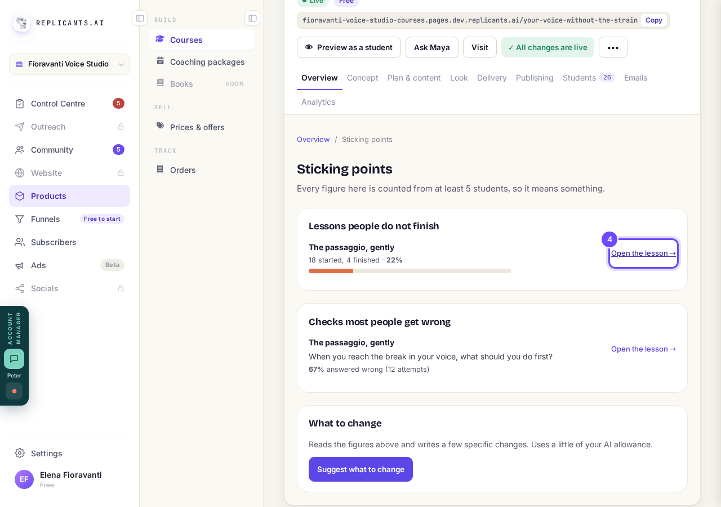Toggle the red record button under Peter
Image resolution: width=721 pixels, height=507 pixels.
14,391
